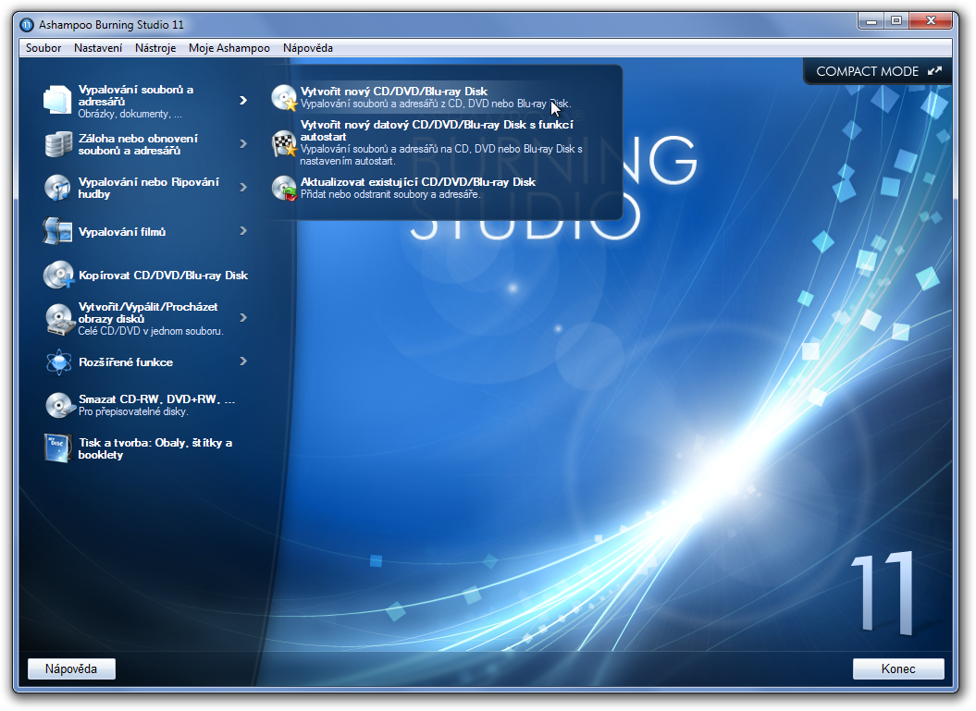Click Tisk a tvorba: Obaly, štítky a booklety

(x=155, y=448)
